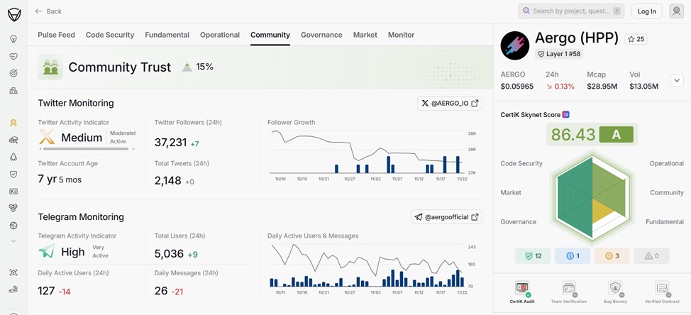Expand the Aergo price details chevron
Image resolution: width=691 pixels, height=315 pixels.
click(x=676, y=80)
